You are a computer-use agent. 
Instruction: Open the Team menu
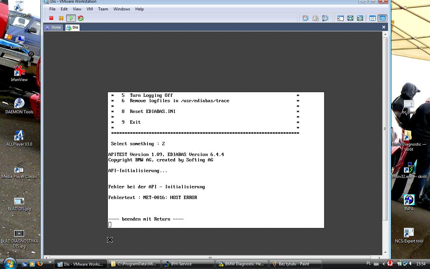pos(103,9)
